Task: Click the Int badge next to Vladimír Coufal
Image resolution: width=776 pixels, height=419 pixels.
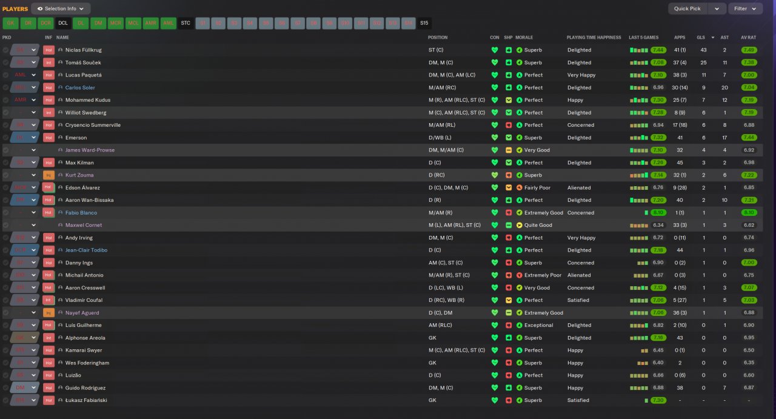Action: pos(48,300)
